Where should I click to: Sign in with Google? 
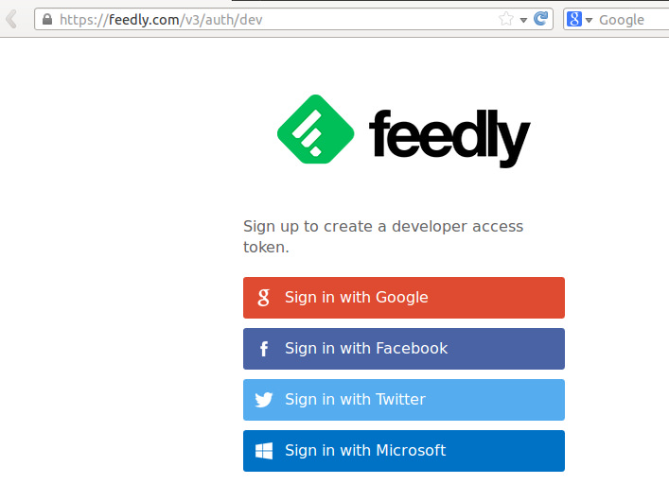(404, 298)
